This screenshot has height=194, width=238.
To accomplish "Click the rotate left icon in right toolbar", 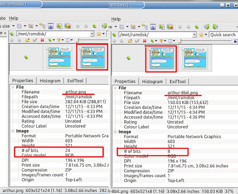I will 207,27.
